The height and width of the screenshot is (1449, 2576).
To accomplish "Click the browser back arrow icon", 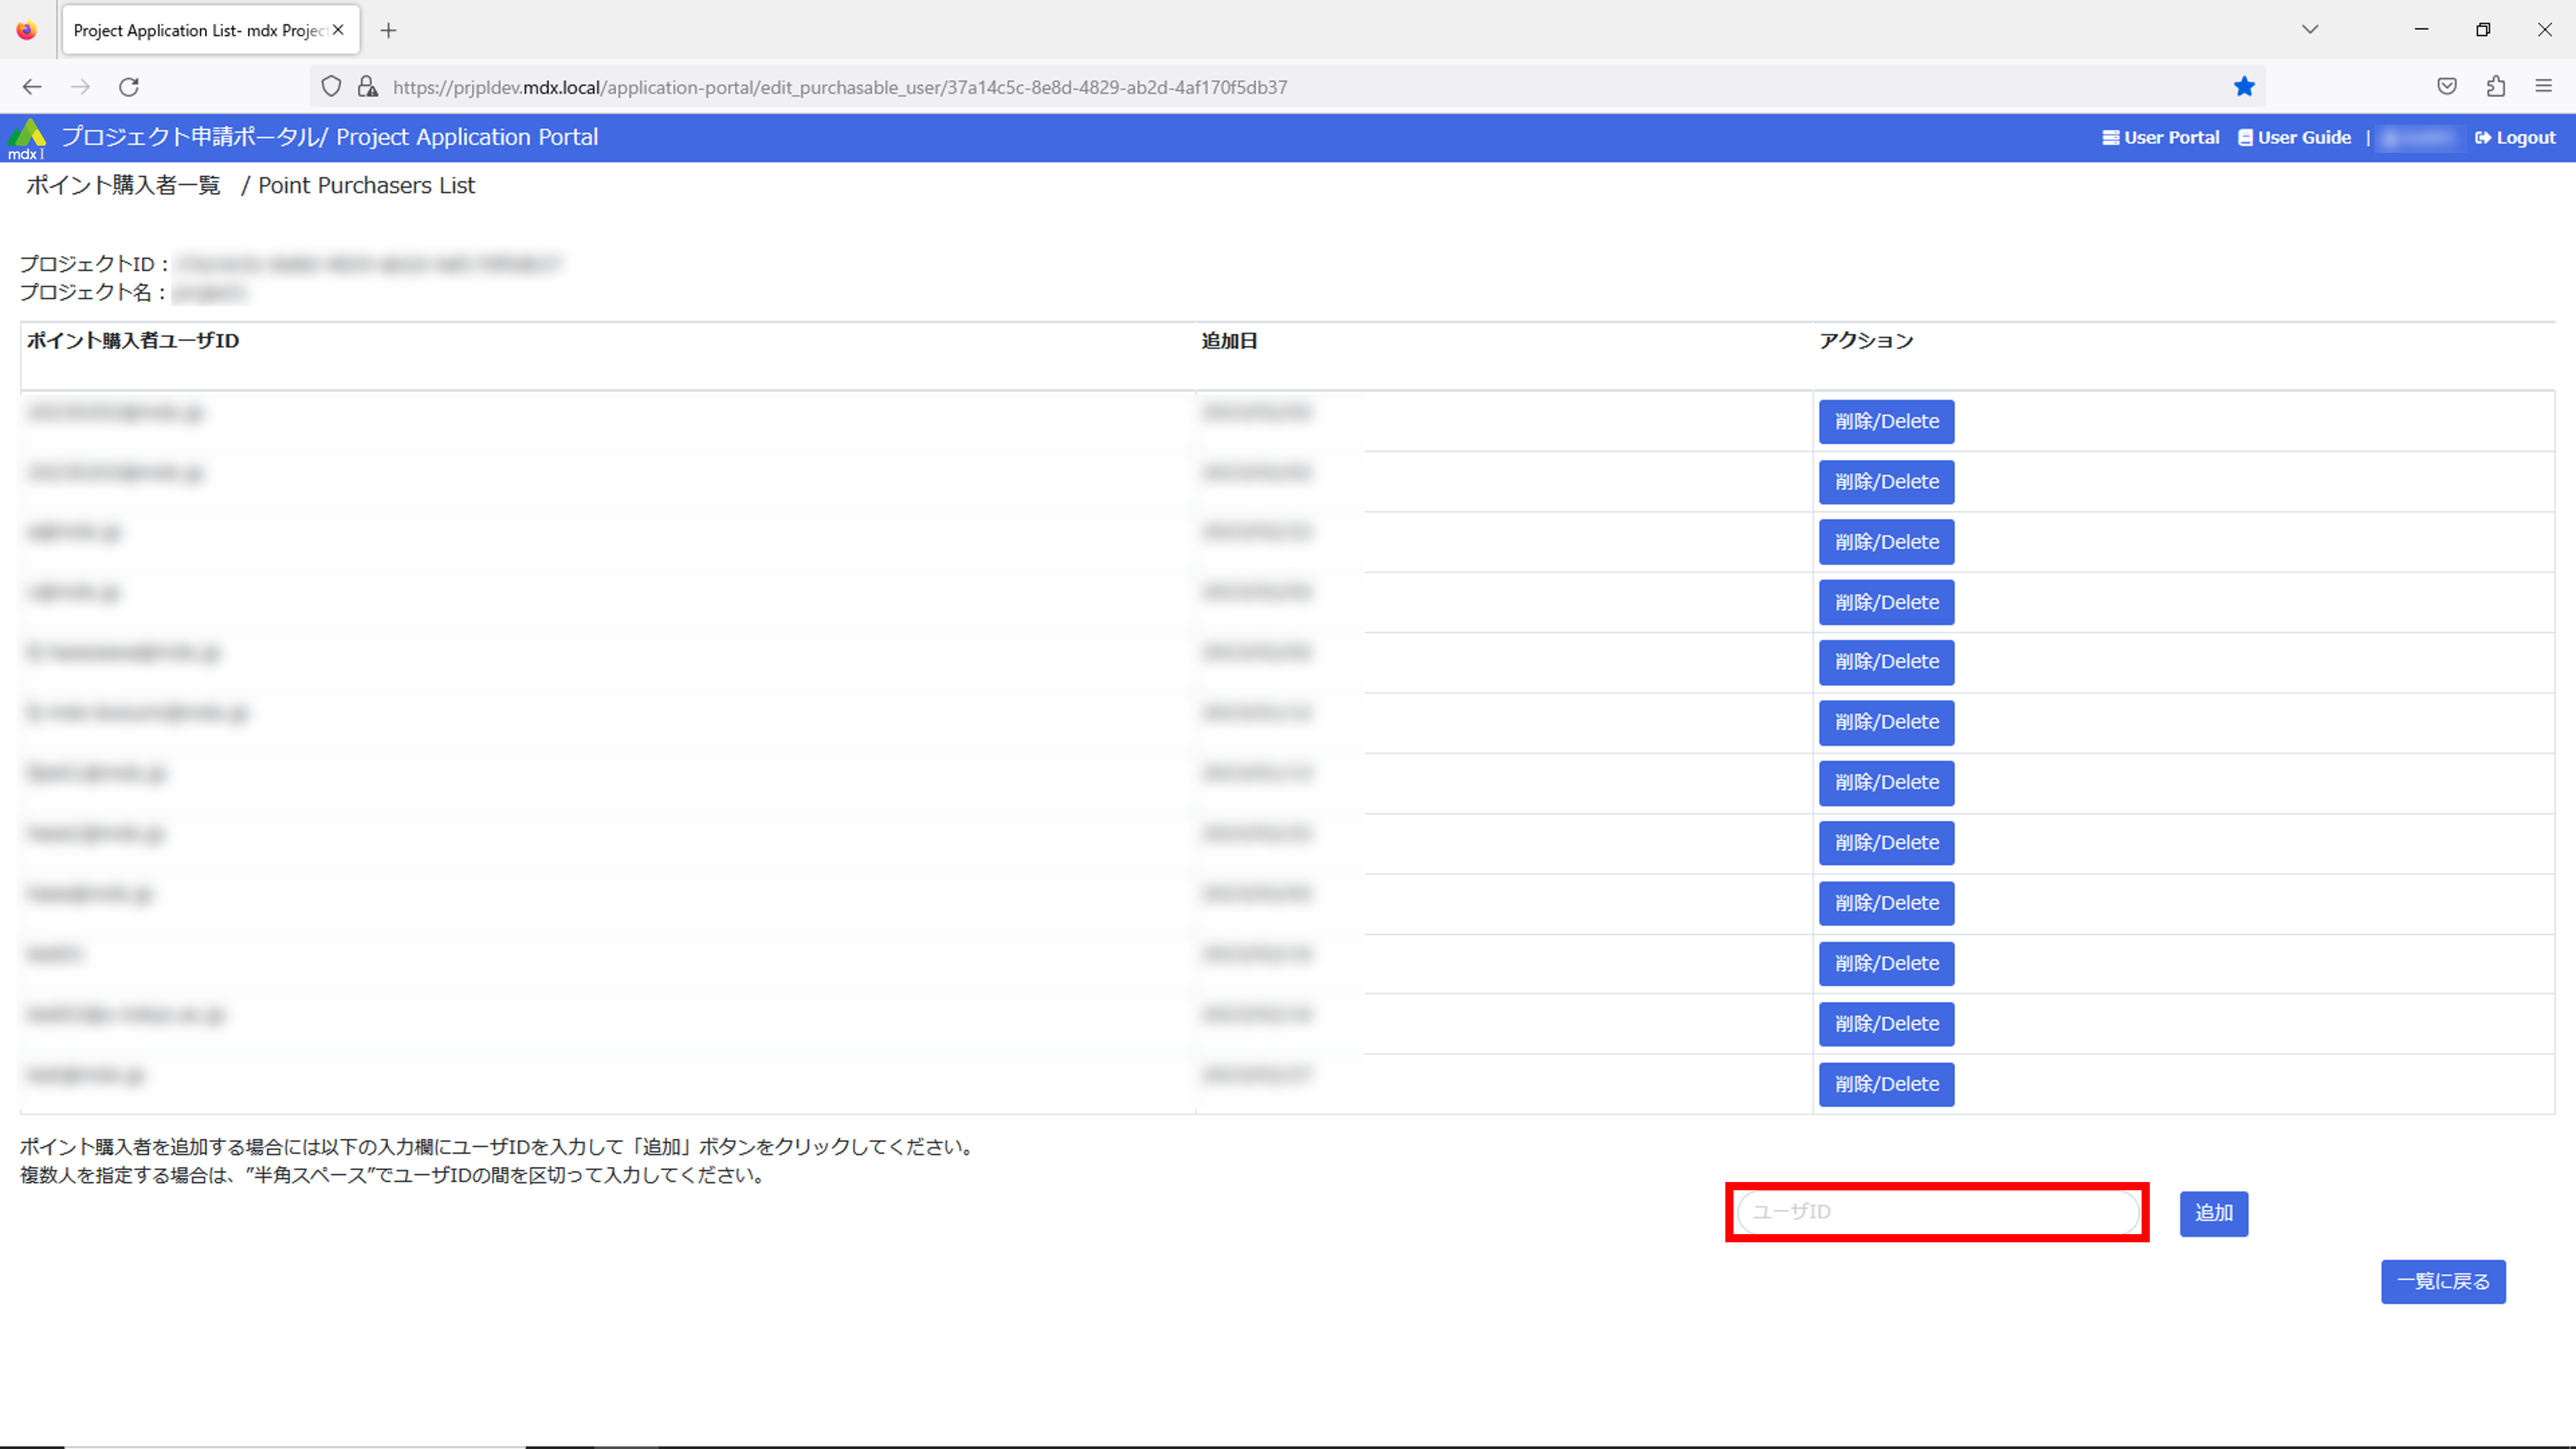I will (x=32, y=87).
